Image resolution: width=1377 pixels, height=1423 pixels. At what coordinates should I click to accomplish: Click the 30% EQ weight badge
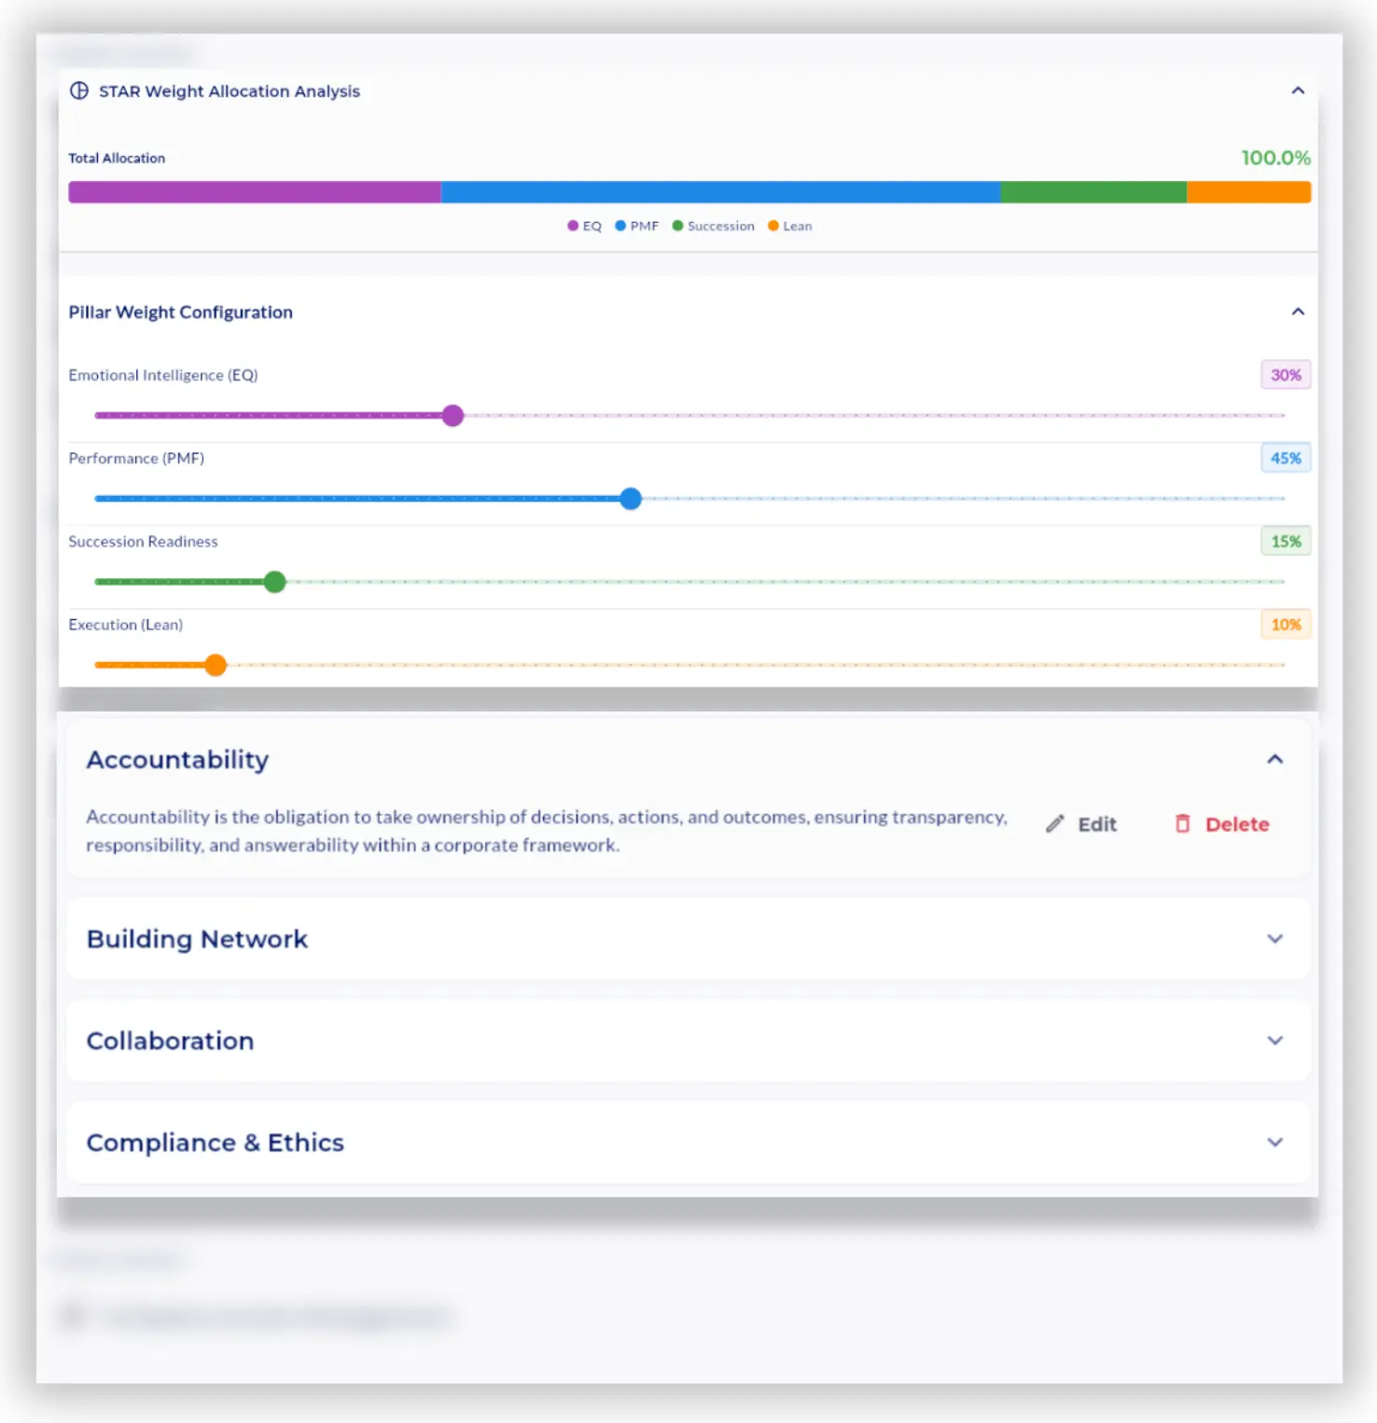1286,375
